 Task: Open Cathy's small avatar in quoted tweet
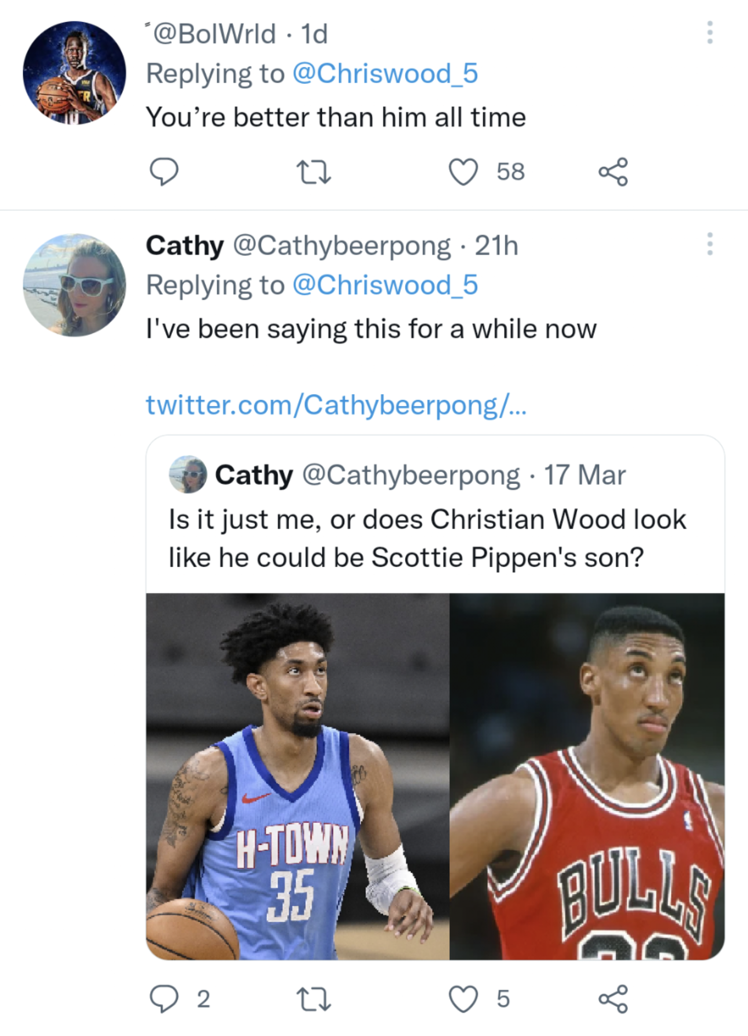coord(188,474)
